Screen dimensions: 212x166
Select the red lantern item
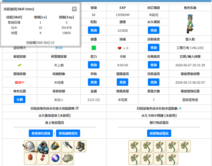pos(30,159)
